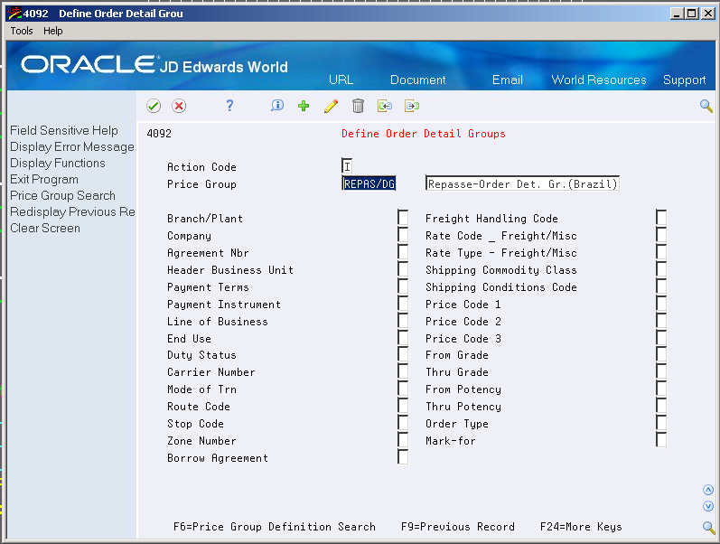Screen dimensions: 720x544
Task: Select Display Error Message in sidebar
Action: [x=72, y=147]
